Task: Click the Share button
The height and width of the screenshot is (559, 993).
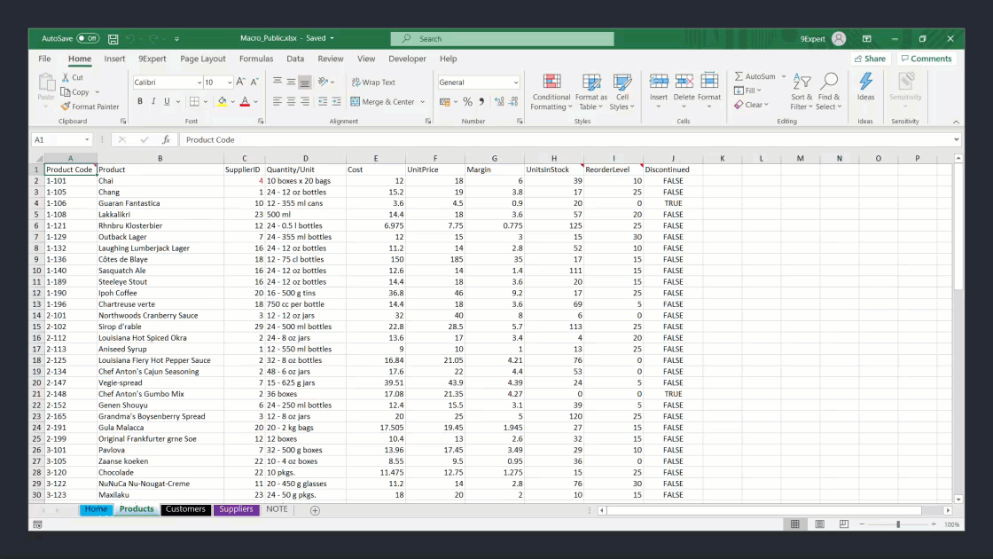Action: pyautogui.click(x=869, y=59)
